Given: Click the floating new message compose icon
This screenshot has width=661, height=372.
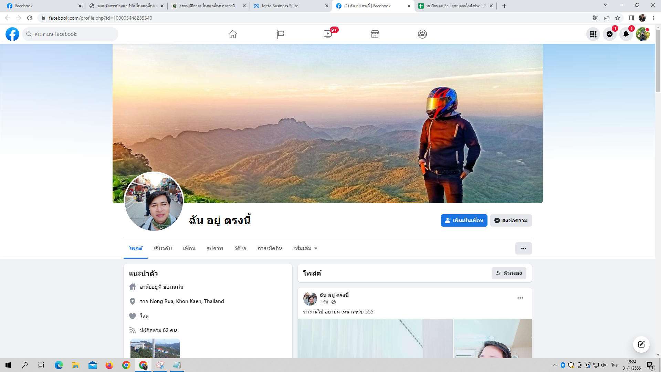Looking at the screenshot, I should tap(641, 344).
